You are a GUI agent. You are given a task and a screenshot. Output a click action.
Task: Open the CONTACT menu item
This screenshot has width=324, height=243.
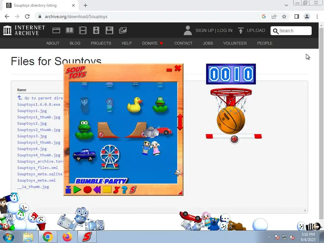tap(183, 43)
